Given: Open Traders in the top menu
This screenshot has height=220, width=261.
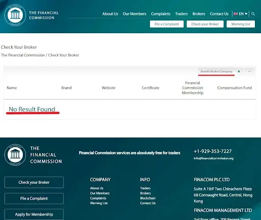Looking at the screenshot, I should point(181,14).
